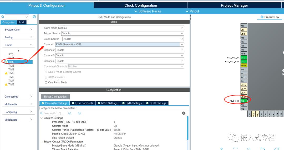The image size is (284, 150).
Task: Open the Slave Mode dropdown
Action: tap(121, 28)
